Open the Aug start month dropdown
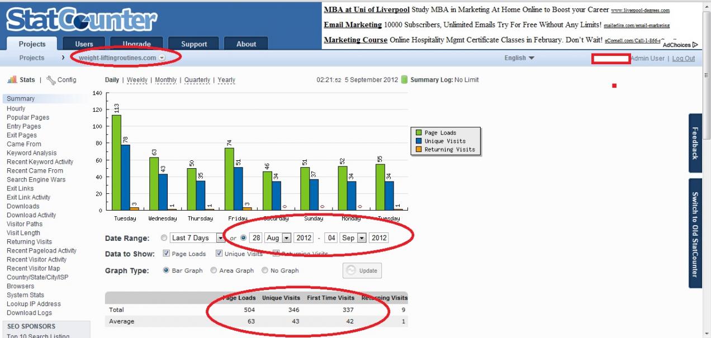The height and width of the screenshot is (338, 711). tap(278, 238)
